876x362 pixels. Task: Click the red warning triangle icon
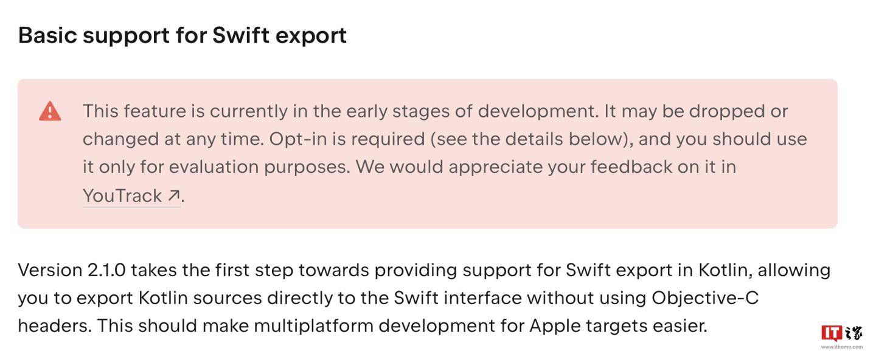click(x=50, y=111)
